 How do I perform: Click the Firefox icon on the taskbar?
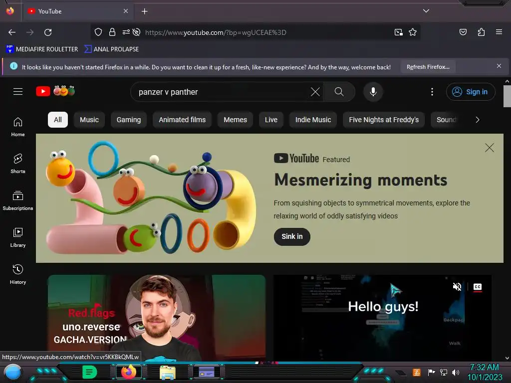coord(129,372)
